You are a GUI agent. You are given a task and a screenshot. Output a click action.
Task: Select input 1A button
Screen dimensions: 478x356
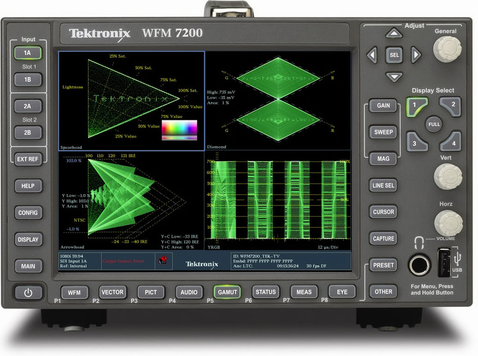27,53
